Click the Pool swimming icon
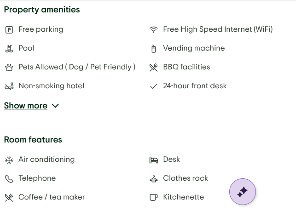Screen dimensions: 296x211 coord(9,48)
